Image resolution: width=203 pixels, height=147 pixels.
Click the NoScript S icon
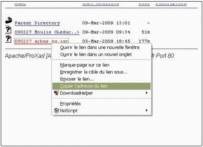(x=56, y=111)
